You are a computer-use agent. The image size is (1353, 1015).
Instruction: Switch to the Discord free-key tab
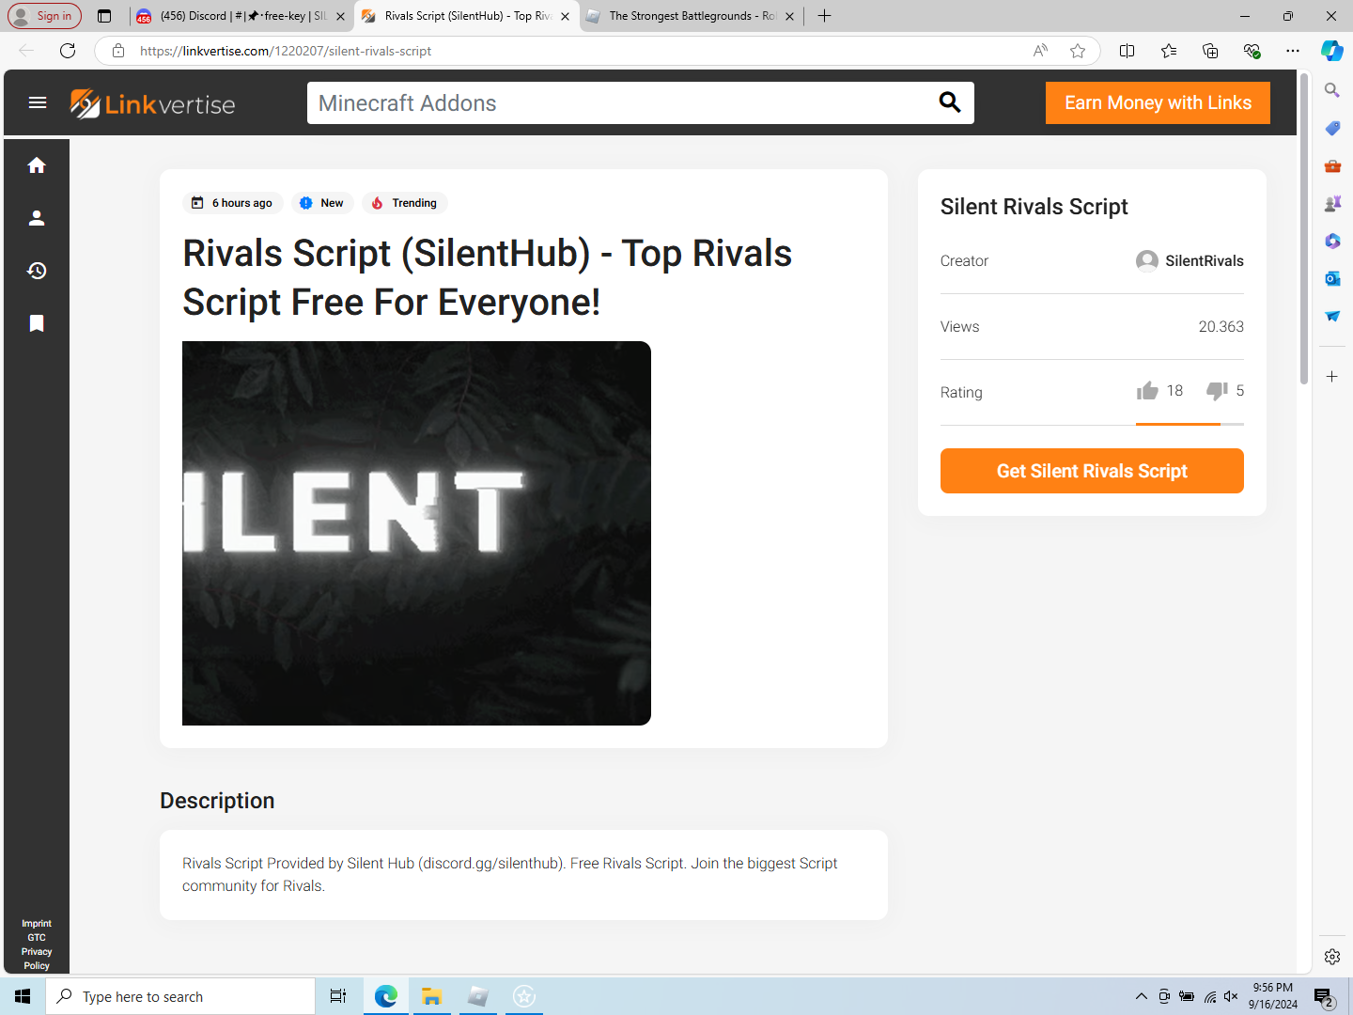[x=241, y=16]
